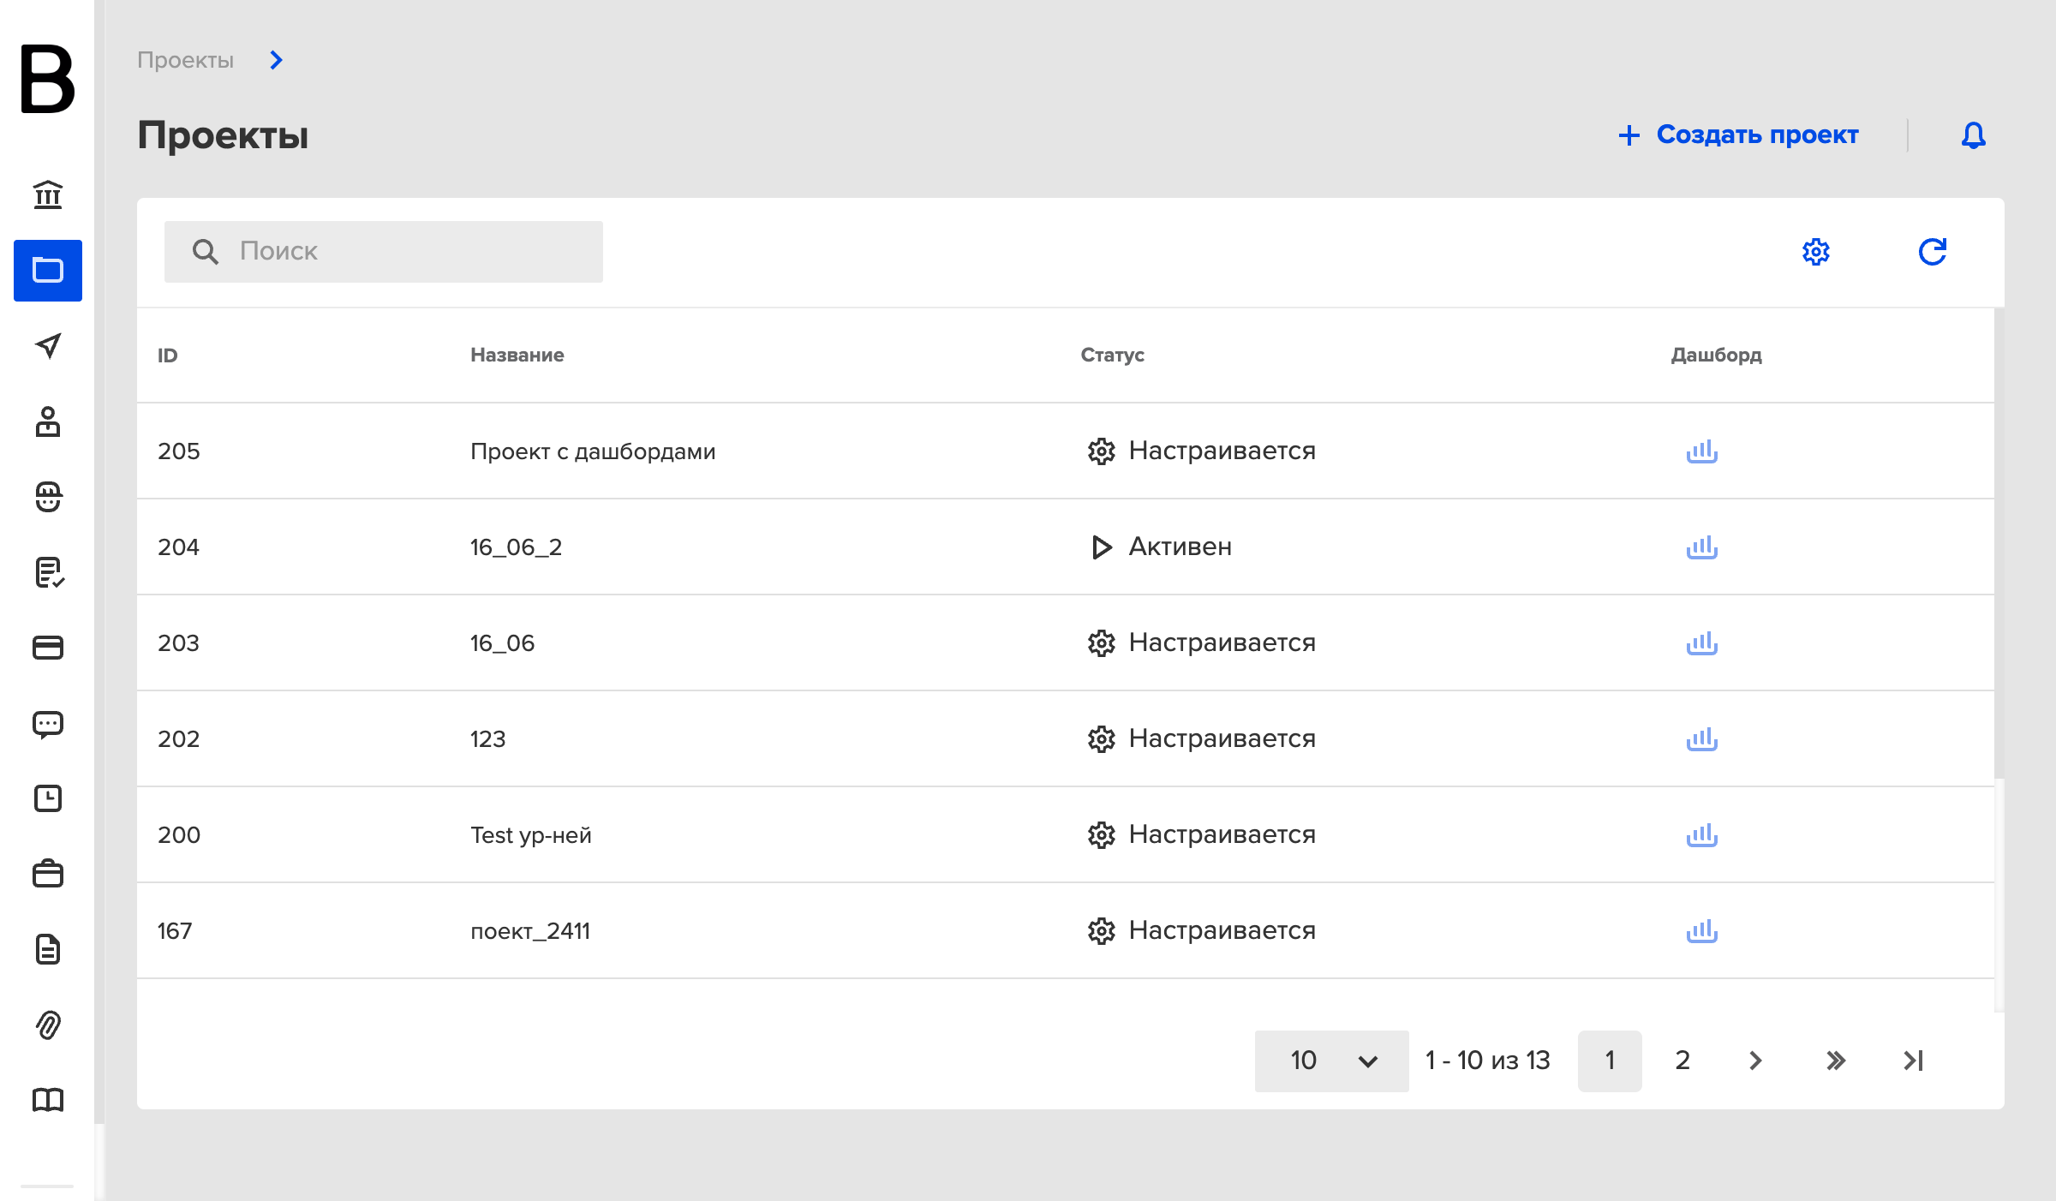The height and width of the screenshot is (1201, 2056).
Task: Open dashboard chart for project 205
Action: coord(1701,451)
